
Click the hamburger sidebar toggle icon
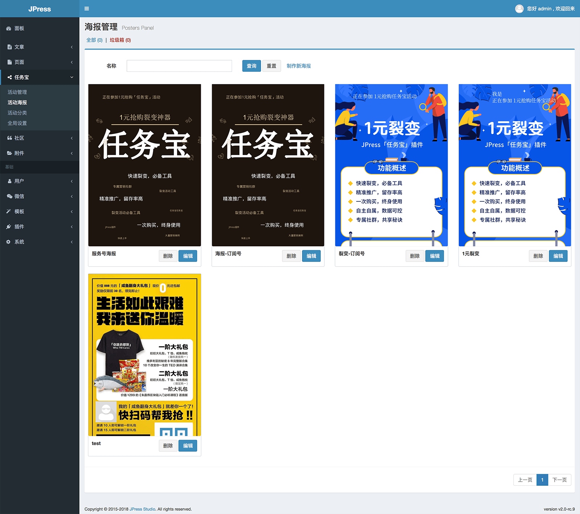coord(87,9)
